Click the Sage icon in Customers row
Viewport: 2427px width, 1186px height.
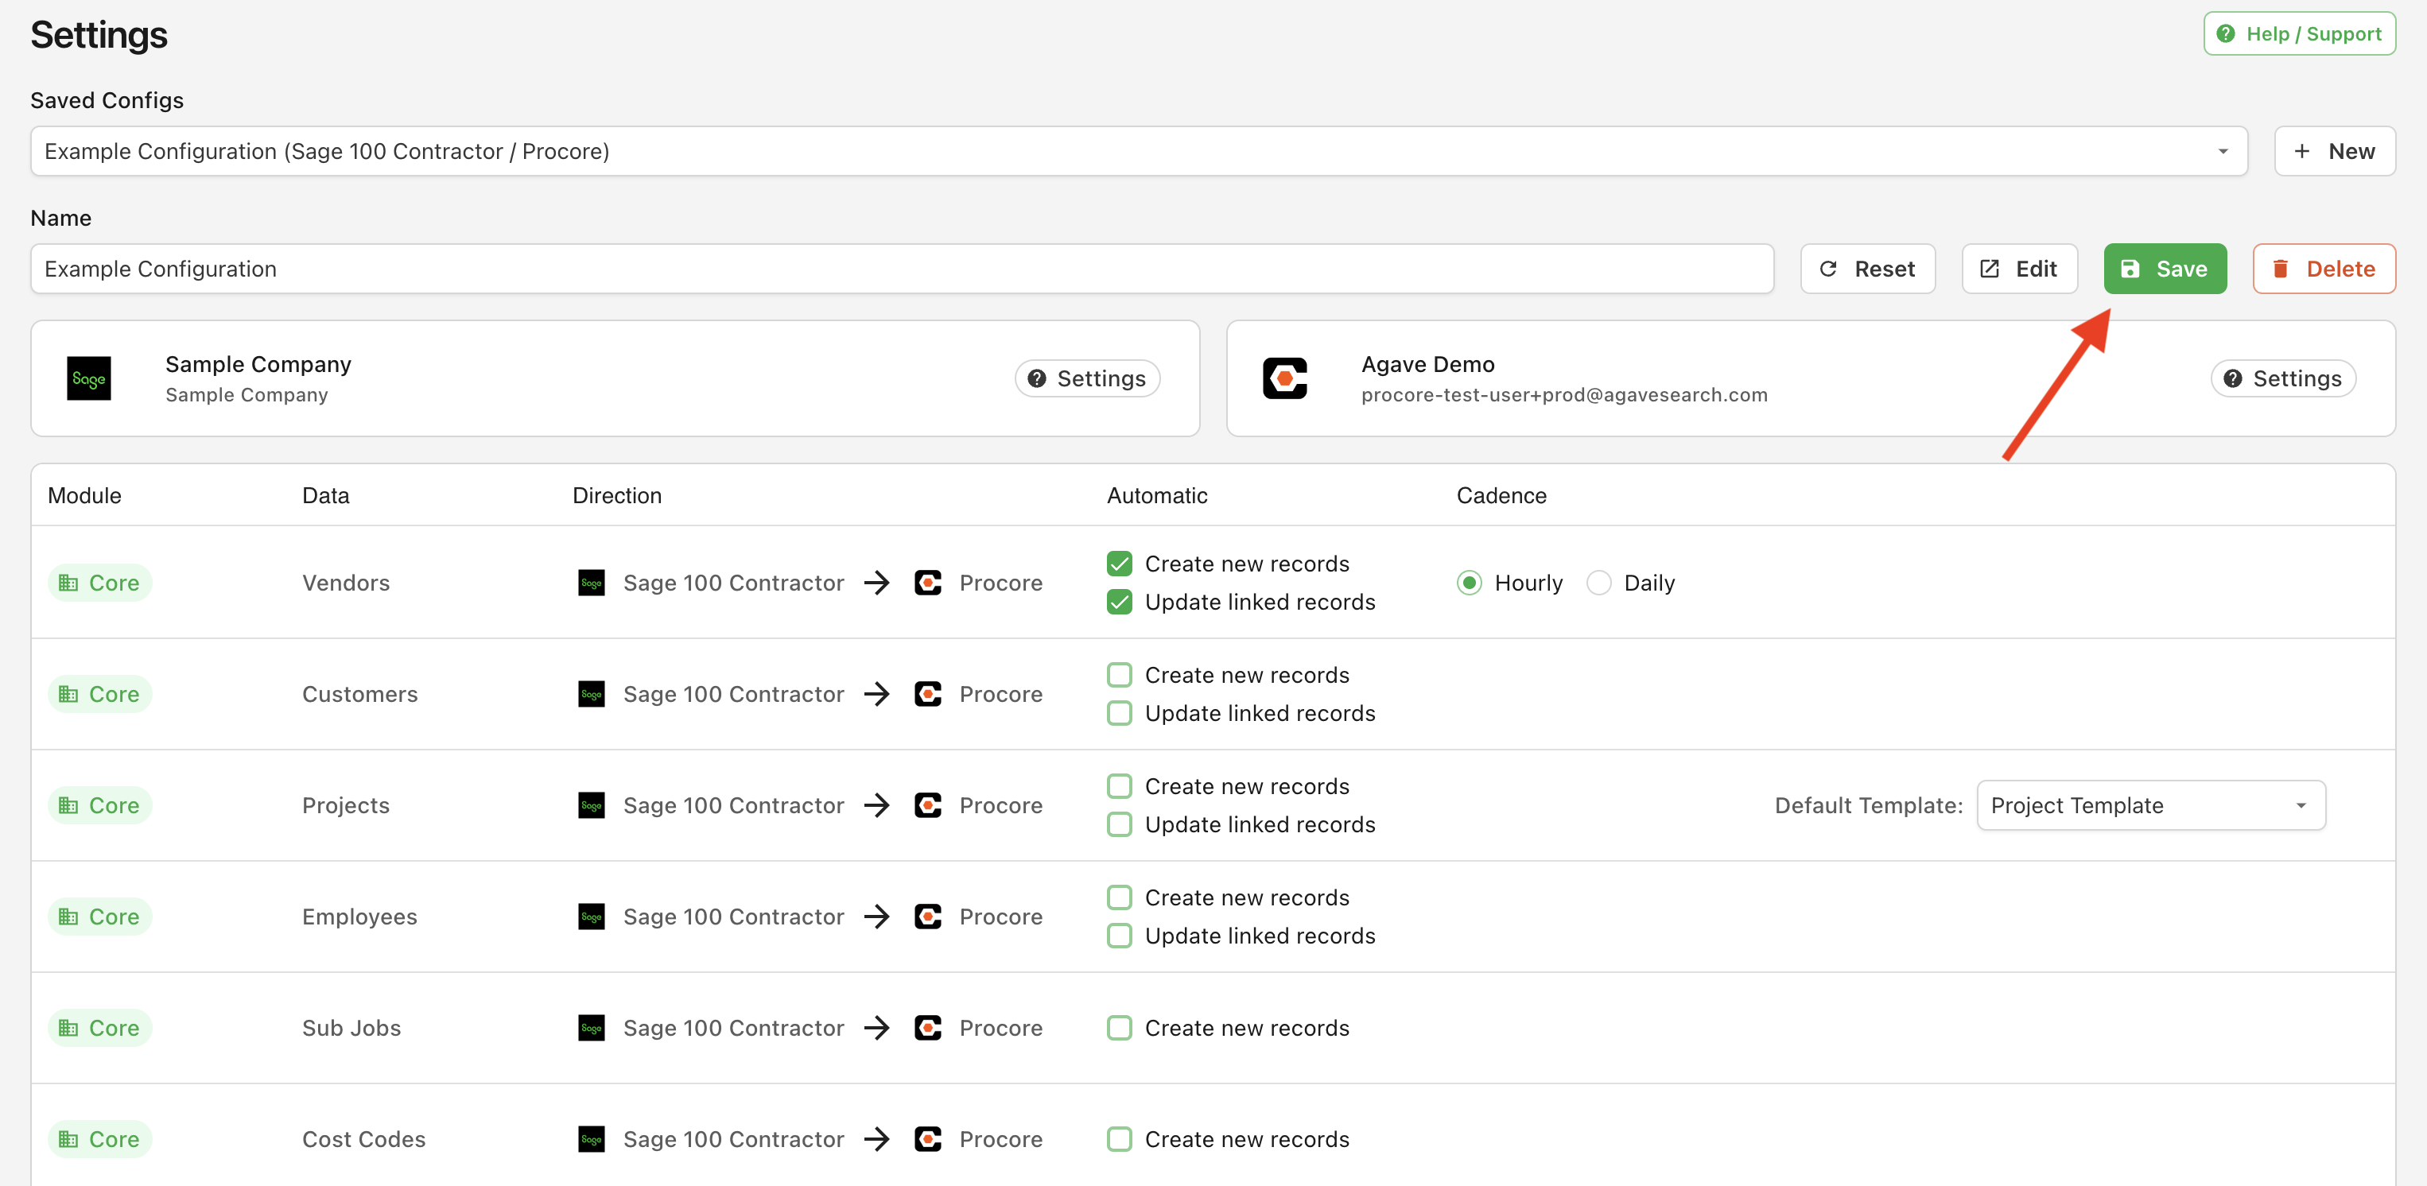tap(591, 693)
